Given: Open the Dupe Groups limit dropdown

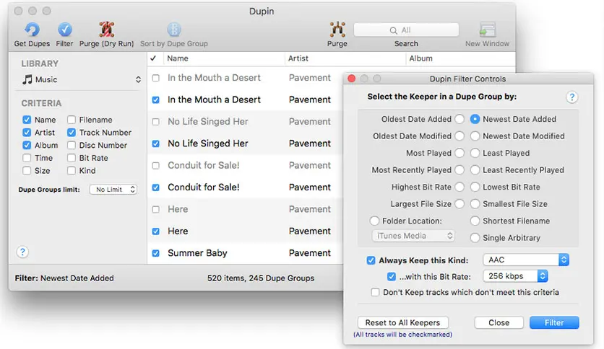Looking at the screenshot, I should pyautogui.click(x=113, y=190).
